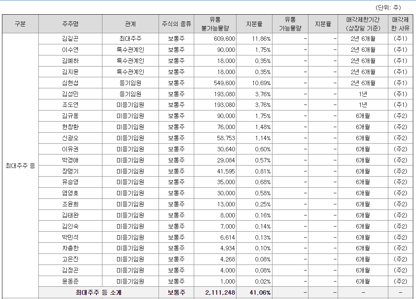Select shareholder name 조도연
The width and height of the screenshot is (416, 299).
click(x=70, y=105)
